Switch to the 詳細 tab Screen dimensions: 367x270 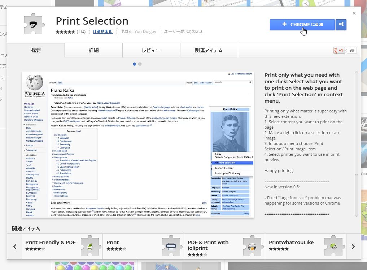(x=93, y=50)
